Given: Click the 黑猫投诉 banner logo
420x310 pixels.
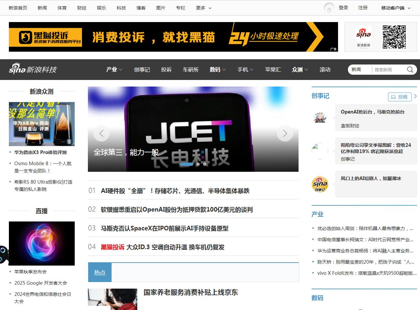Looking at the screenshot, I should (x=45, y=37).
